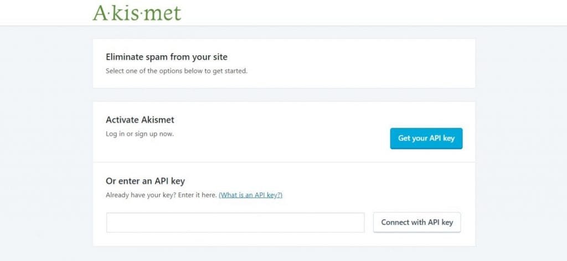Select the Eliminate spam from your site heading
This screenshot has width=567, height=261.
click(x=167, y=57)
